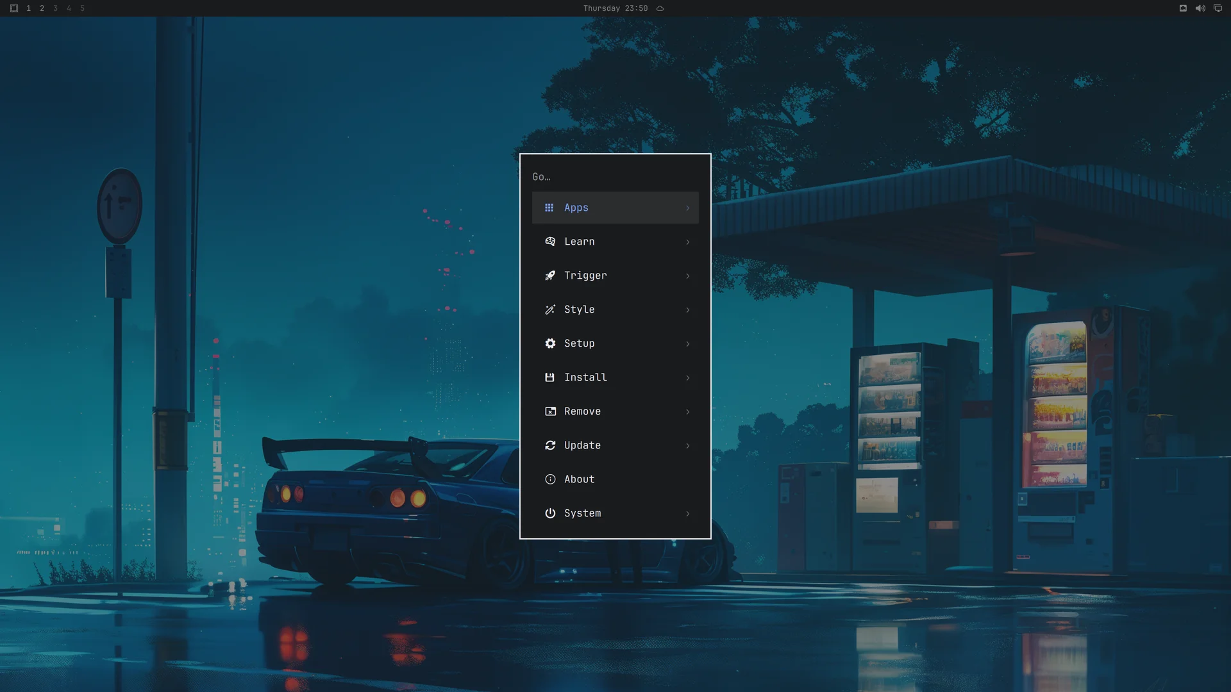Click the Style magic wand icon

(x=550, y=309)
